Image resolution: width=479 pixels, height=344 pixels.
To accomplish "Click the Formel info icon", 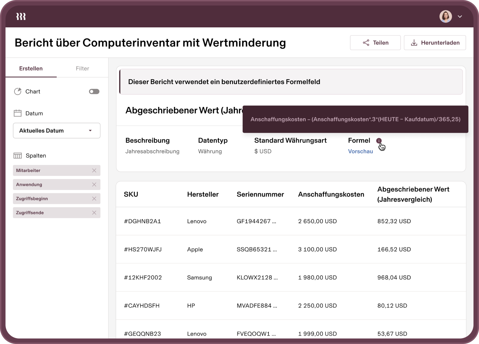I will 379,141.
